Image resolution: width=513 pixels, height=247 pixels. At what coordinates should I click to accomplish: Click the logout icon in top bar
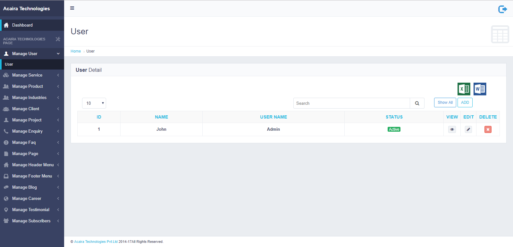pyautogui.click(x=502, y=9)
